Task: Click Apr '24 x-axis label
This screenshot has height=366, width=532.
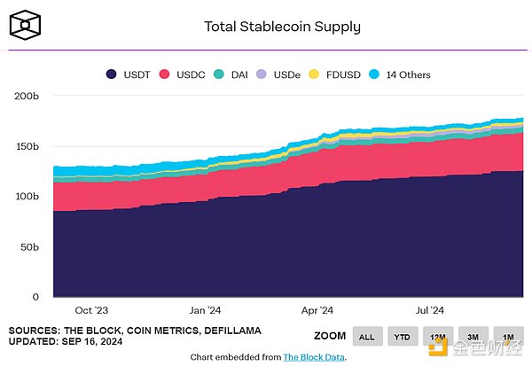Action: point(317,311)
